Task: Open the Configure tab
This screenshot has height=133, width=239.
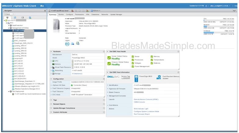Action: point(69,14)
